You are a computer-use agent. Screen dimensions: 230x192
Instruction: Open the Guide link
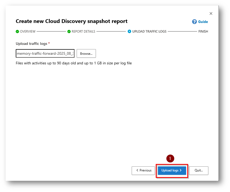point(203,22)
